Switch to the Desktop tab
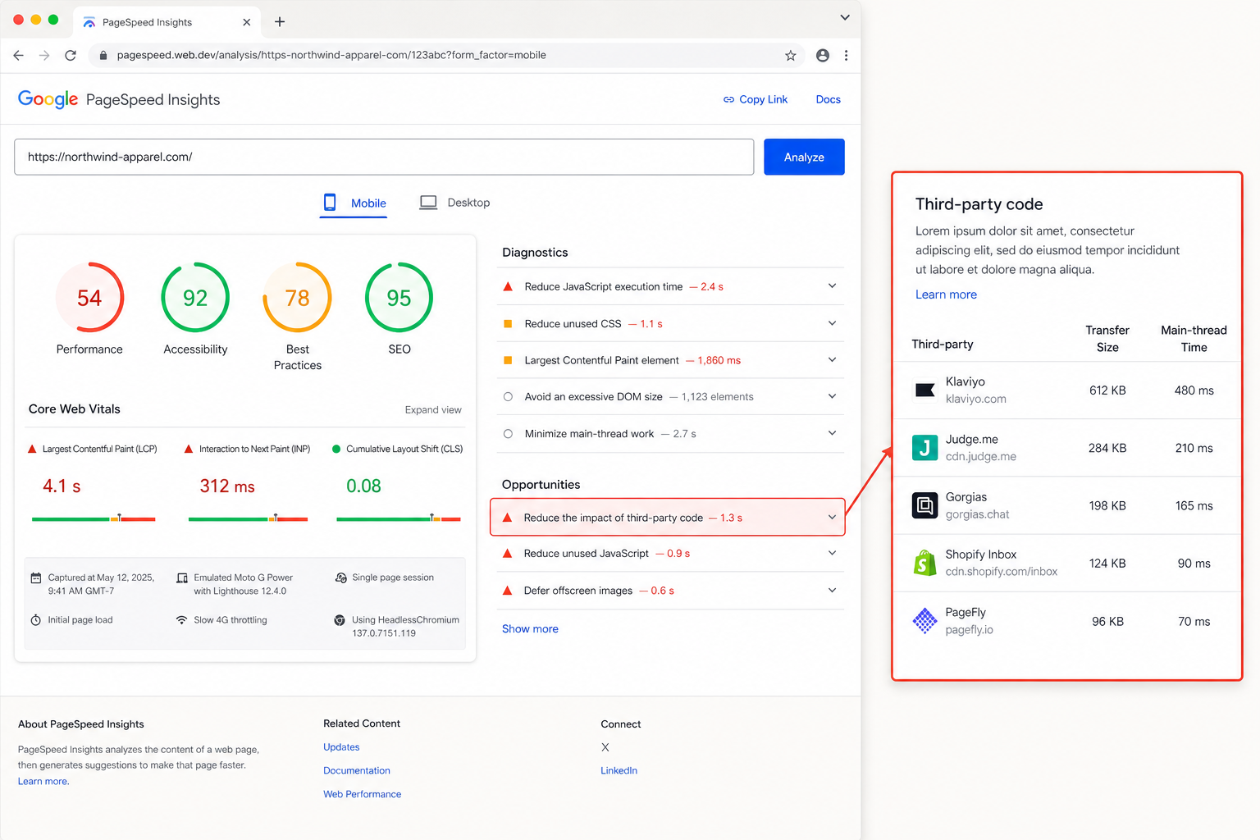The height and width of the screenshot is (840, 1260). pos(454,203)
